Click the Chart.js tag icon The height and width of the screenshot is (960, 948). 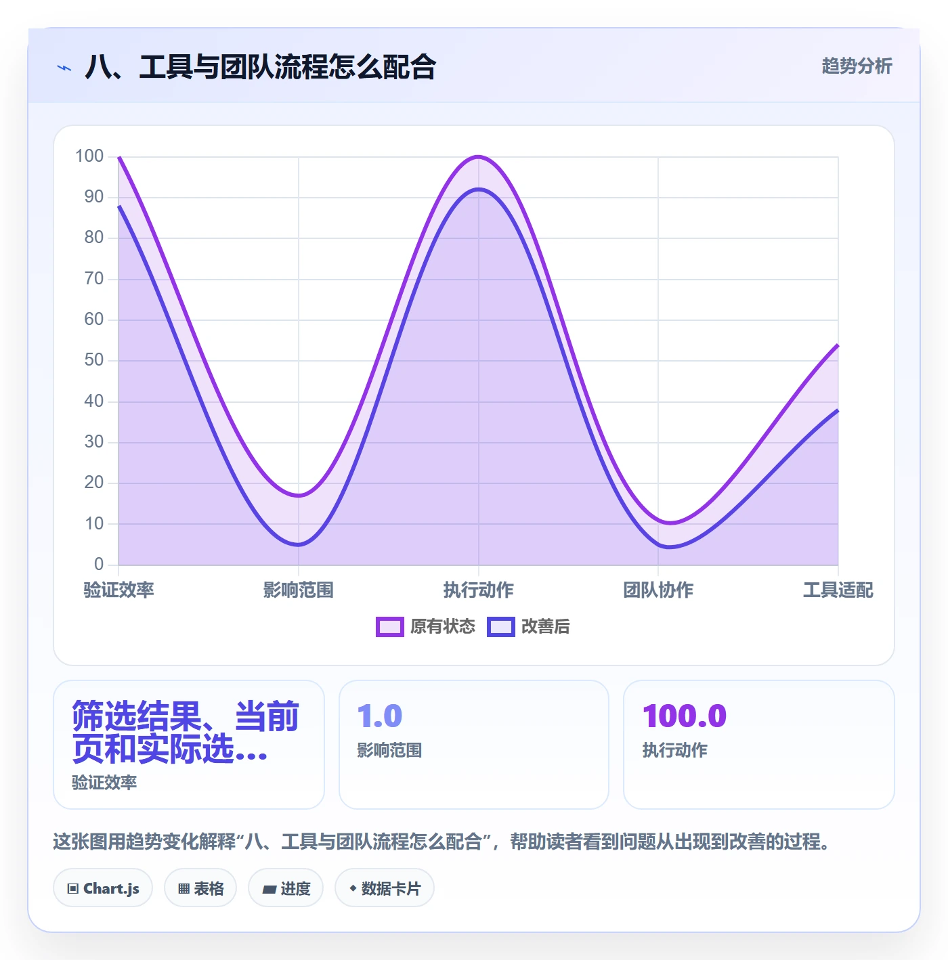click(73, 889)
